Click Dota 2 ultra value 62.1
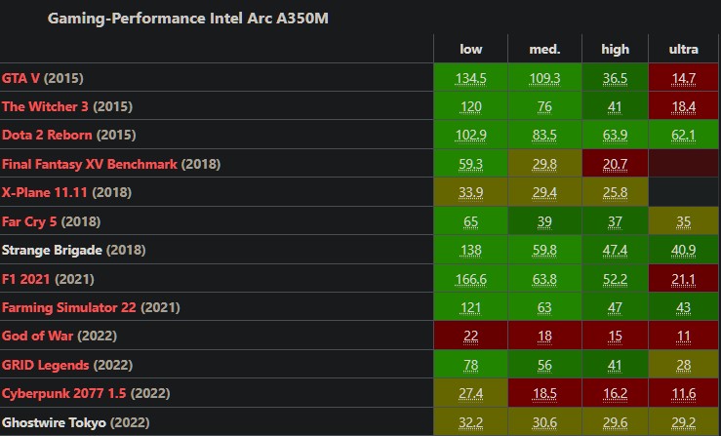The width and height of the screenshot is (721, 436). coord(683,136)
